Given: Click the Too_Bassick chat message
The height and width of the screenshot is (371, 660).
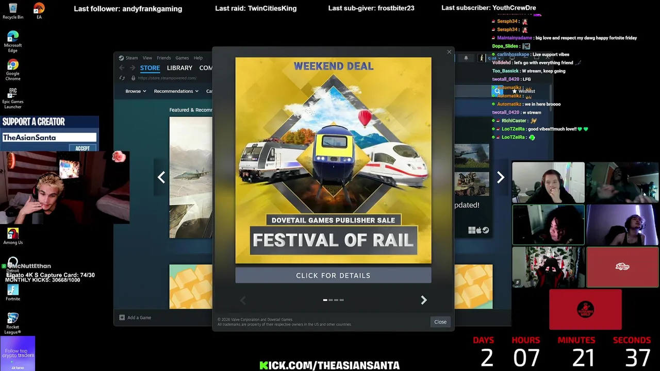Looking at the screenshot, I should pos(529,71).
